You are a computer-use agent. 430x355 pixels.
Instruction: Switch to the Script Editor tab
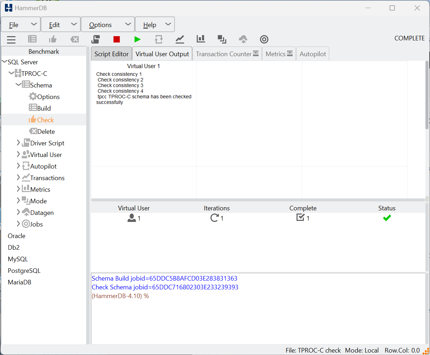[x=111, y=54]
